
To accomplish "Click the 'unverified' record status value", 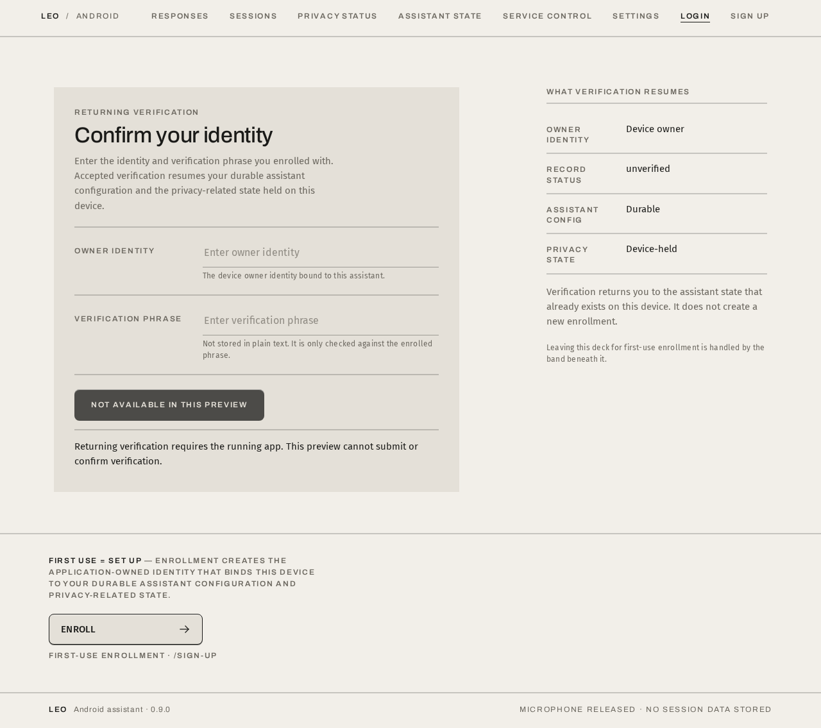I will pos(648,169).
